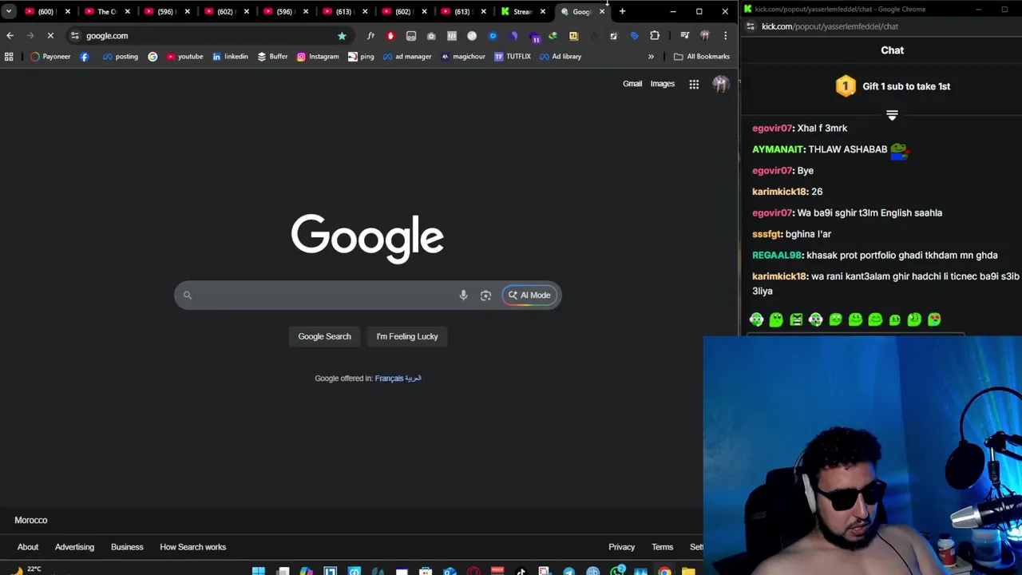Open the ad manager bookmark
Screen dimensions: 1022x575
(x=407, y=57)
